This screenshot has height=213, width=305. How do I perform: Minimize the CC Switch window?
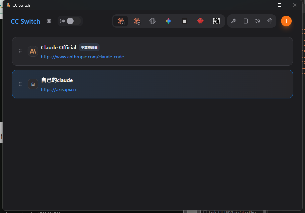pyautogui.click(x=264, y=5)
